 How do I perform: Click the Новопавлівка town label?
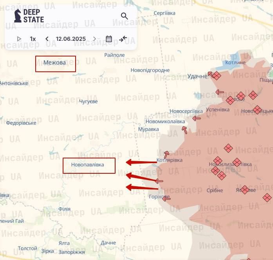88,165
